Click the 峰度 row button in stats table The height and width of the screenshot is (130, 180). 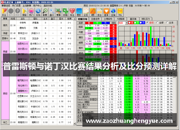[x=81, y=43]
